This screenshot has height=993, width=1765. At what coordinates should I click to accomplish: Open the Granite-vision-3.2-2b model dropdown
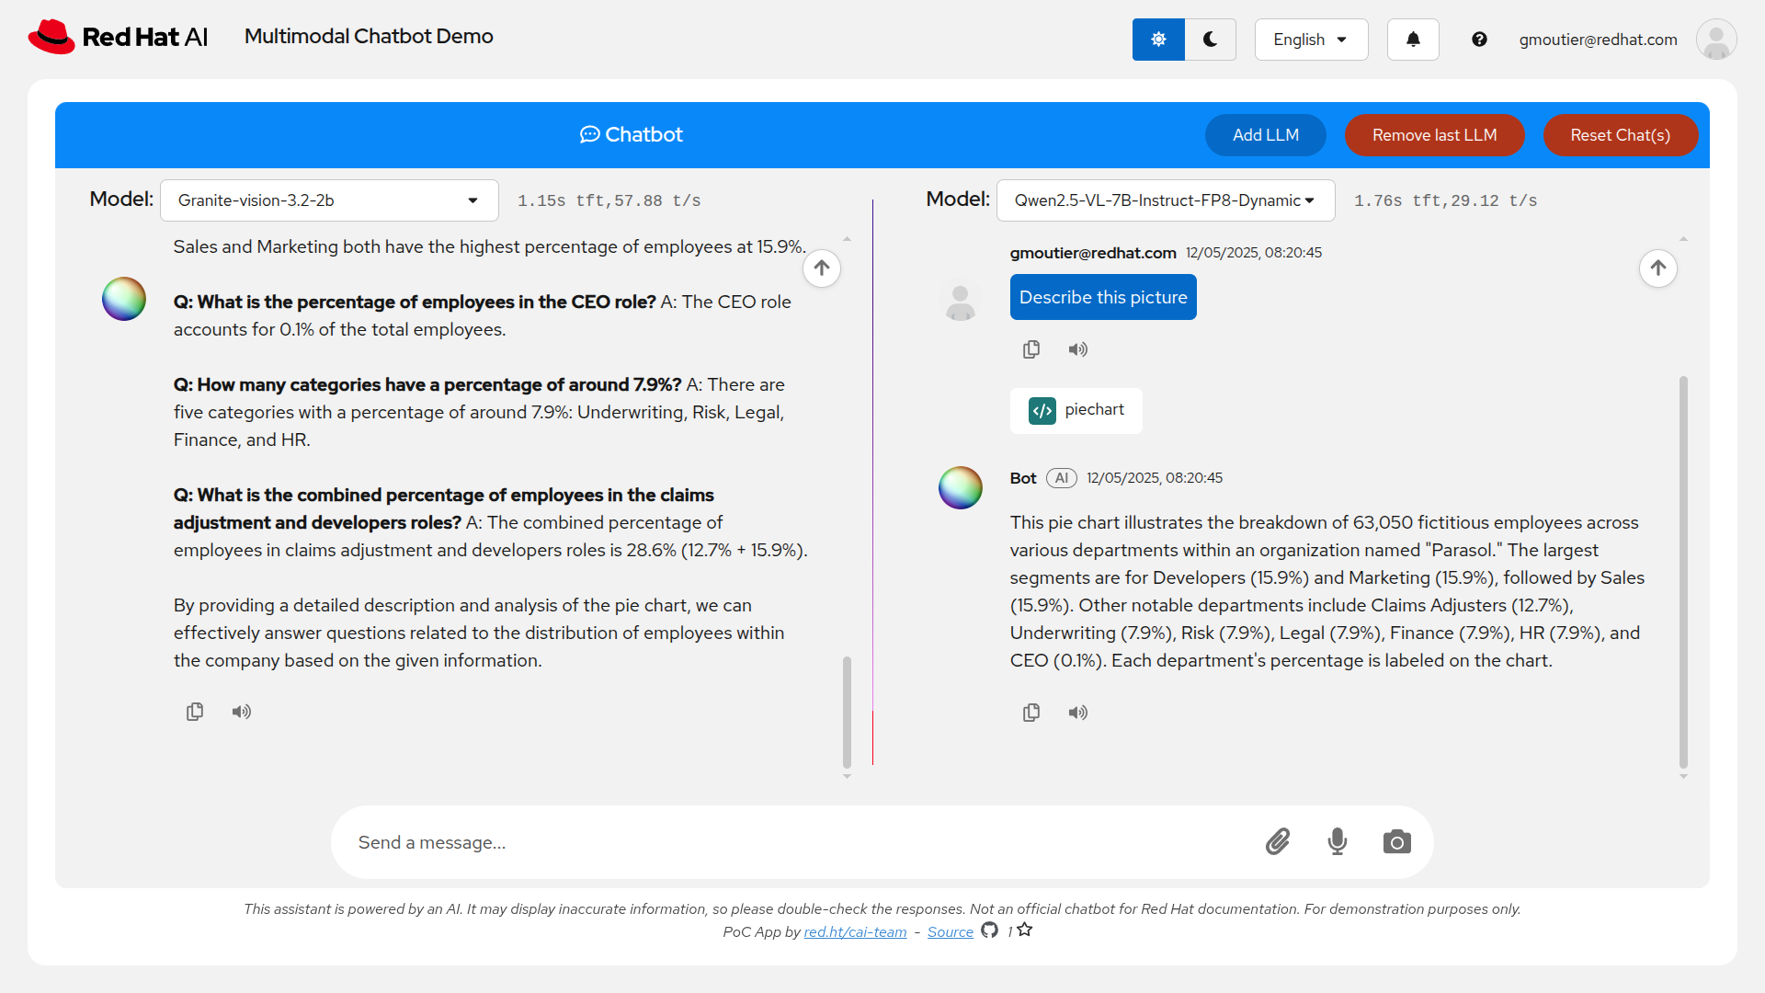coord(329,200)
